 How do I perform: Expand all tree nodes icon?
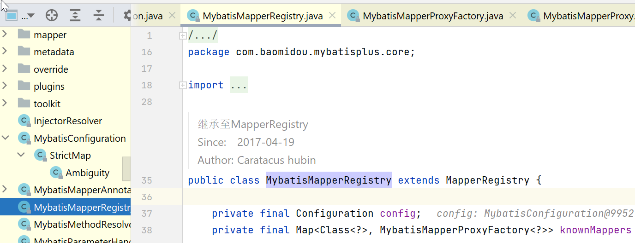click(x=75, y=15)
